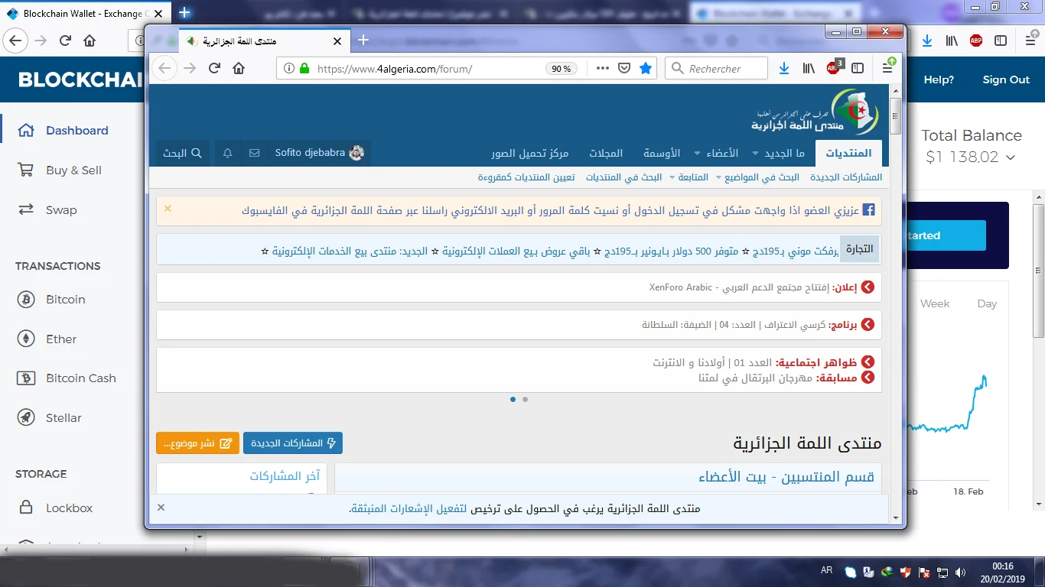Click the Firefox home button in forum window

[239, 69]
